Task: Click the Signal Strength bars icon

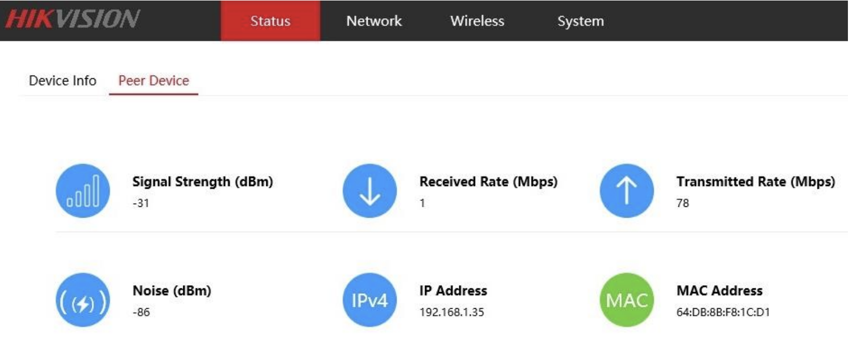Action: pyautogui.click(x=83, y=191)
